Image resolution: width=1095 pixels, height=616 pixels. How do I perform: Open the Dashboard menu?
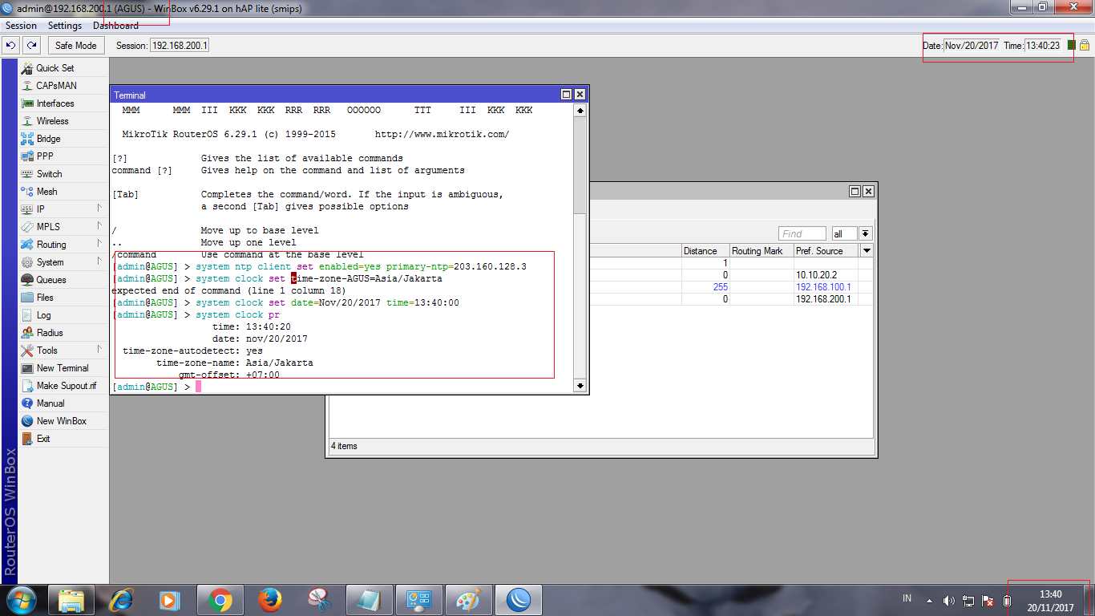click(x=115, y=26)
